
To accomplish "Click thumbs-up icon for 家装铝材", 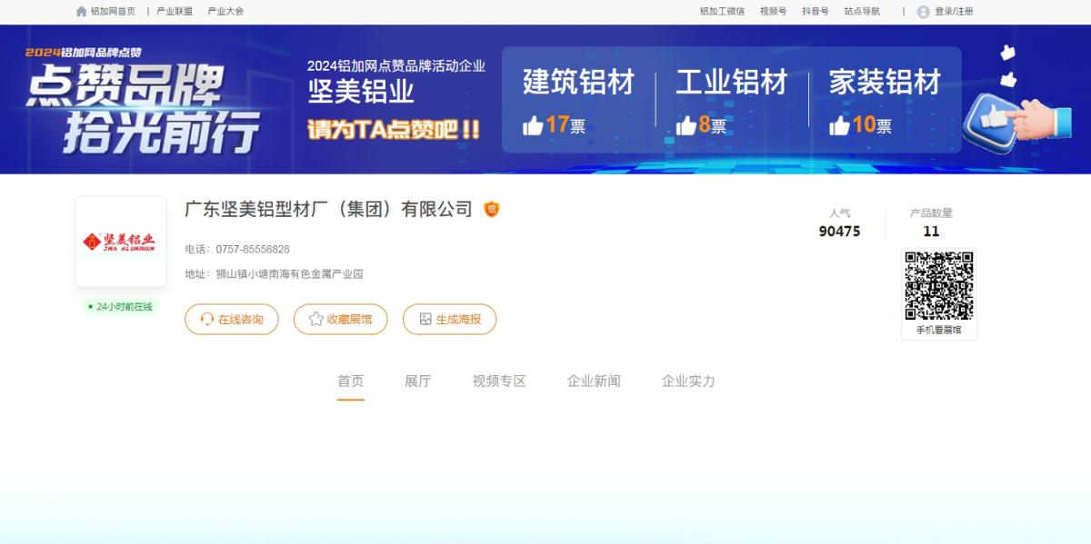I will 839,125.
